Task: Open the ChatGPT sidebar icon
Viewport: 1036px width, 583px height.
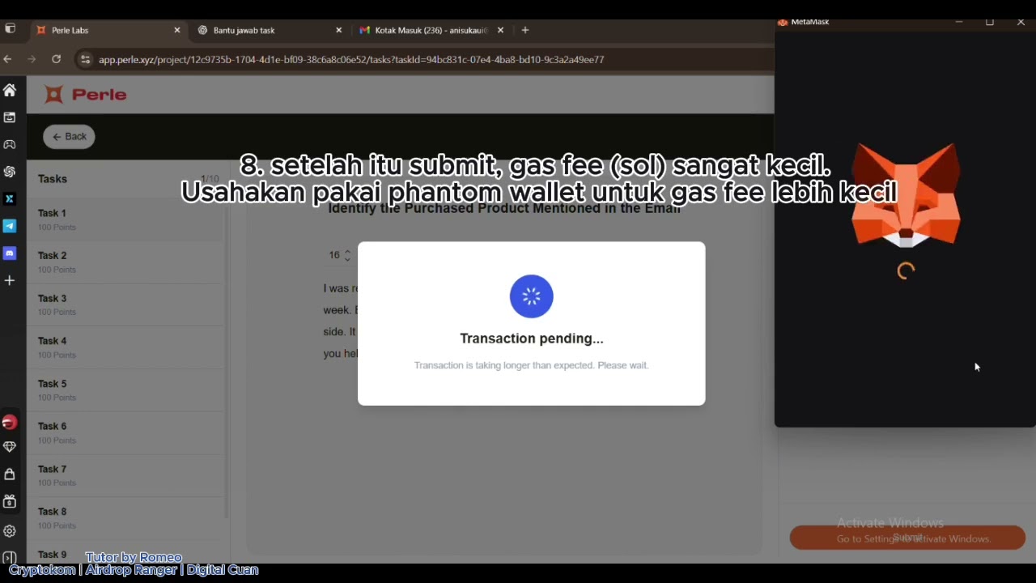Action: [x=10, y=172]
